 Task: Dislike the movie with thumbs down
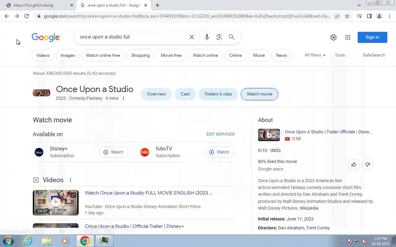[368, 165]
